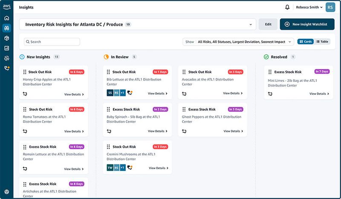Open the chart analytics sidebar icon
Screen dimensions: 341x199
coord(6,48)
